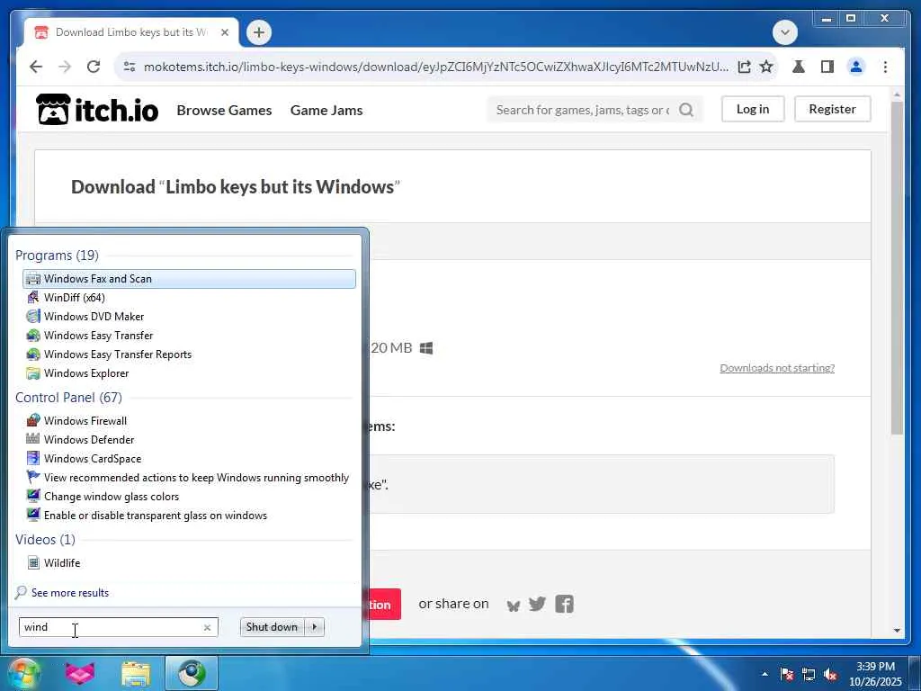Screen dimensions: 921x691
Task: Select View recommended actions to keep Windows running smoothly
Action: [x=189, y=478]
